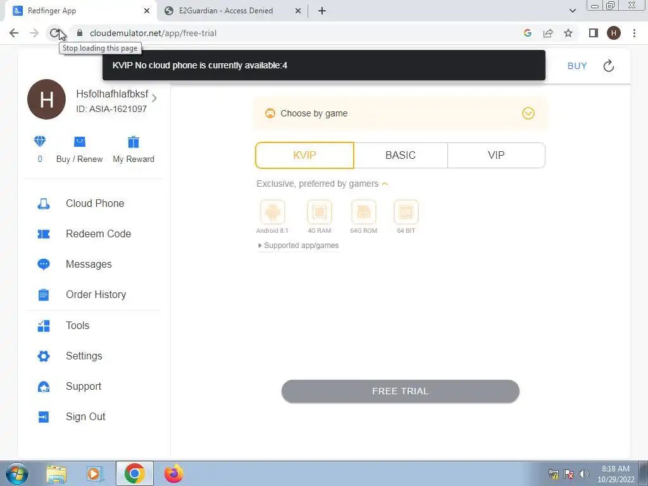The height and width of the screenshot is (486, 648).
Task: Go back to previous page
Action: 14,33
